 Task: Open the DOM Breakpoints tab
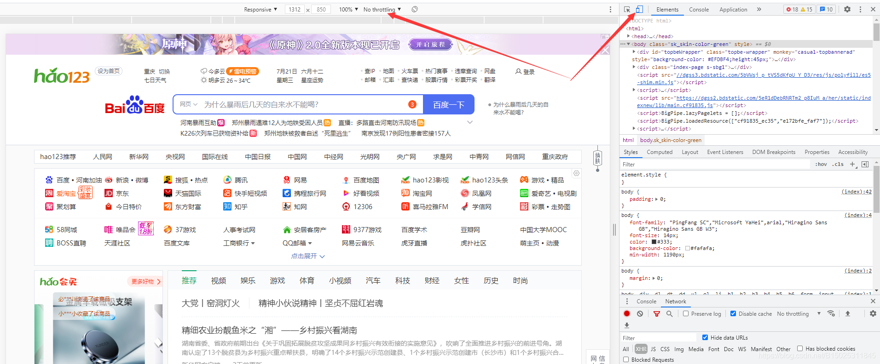(774, 152)
